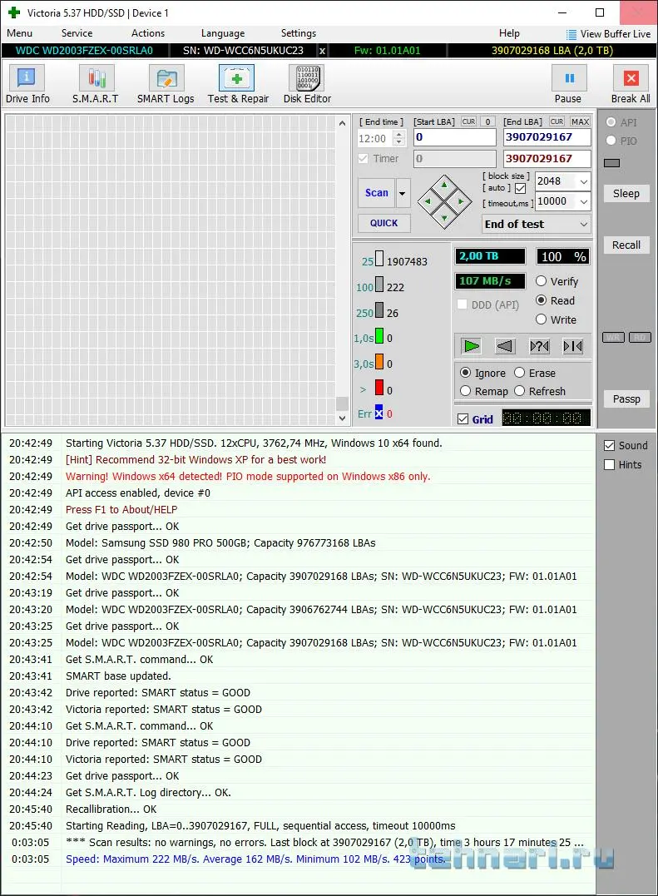Image resolution: width=658 pixels, height=896 pixels.
Task: Click End time stepper arrows
Action: (399, 138)
